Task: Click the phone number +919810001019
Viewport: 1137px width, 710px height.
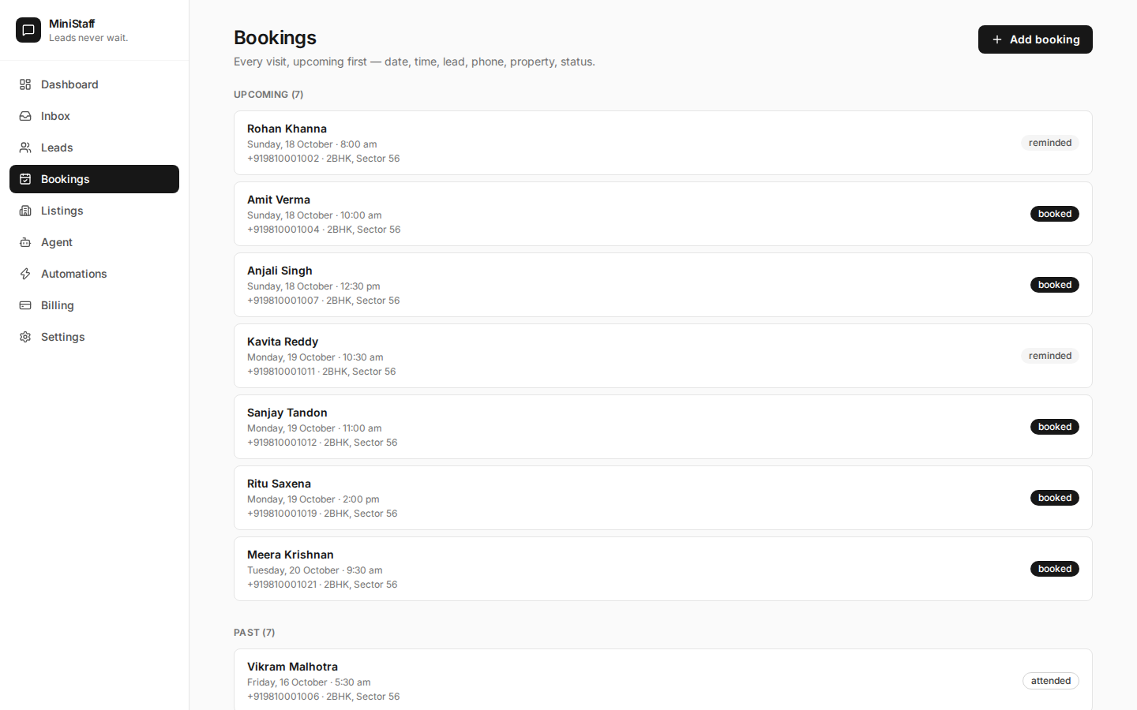Action: pyautogui.click(x=282, y=514)
